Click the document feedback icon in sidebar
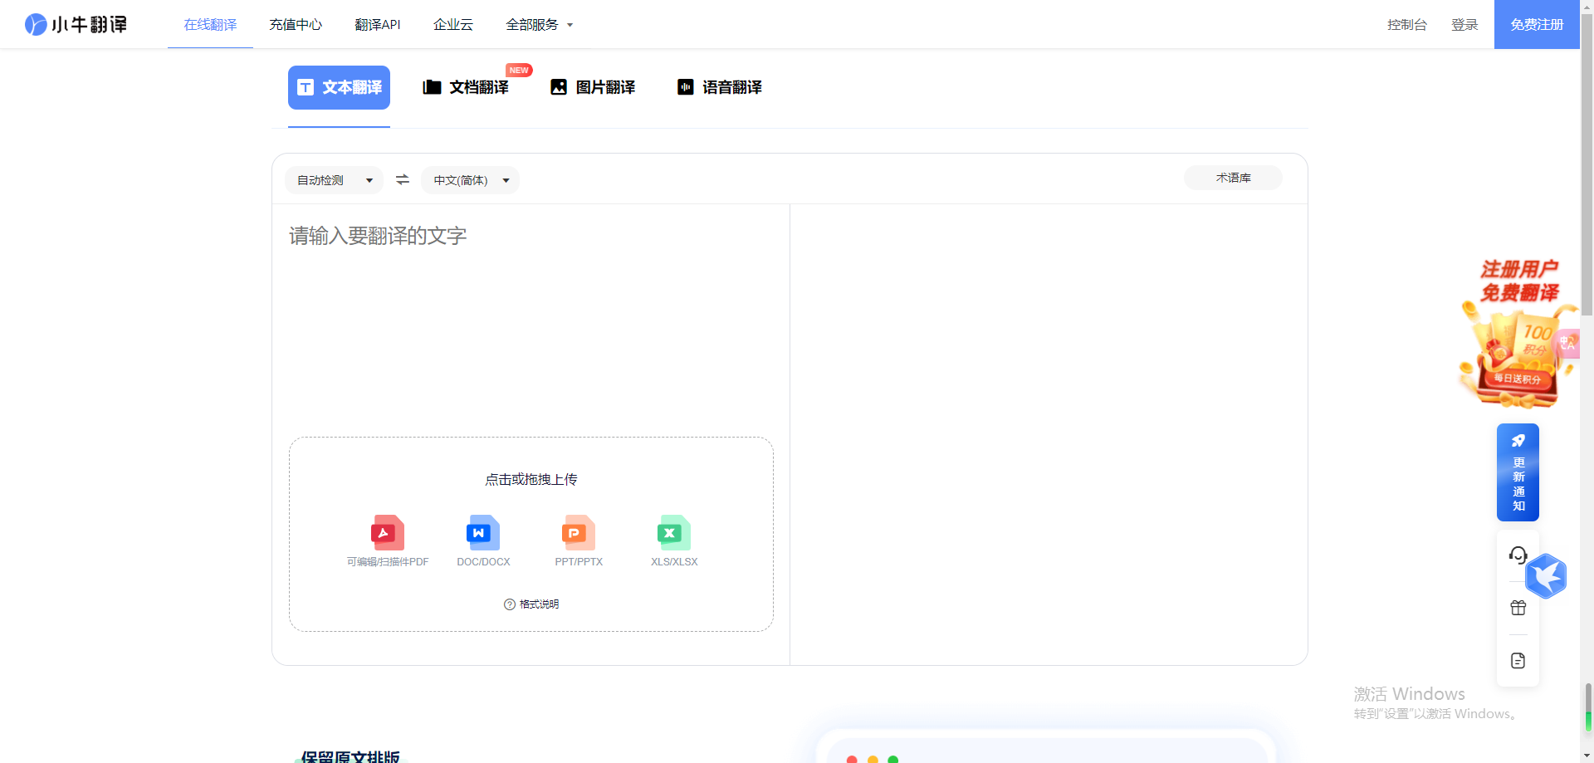This screenshot has height=763, width=1594. click(1518, 661)
